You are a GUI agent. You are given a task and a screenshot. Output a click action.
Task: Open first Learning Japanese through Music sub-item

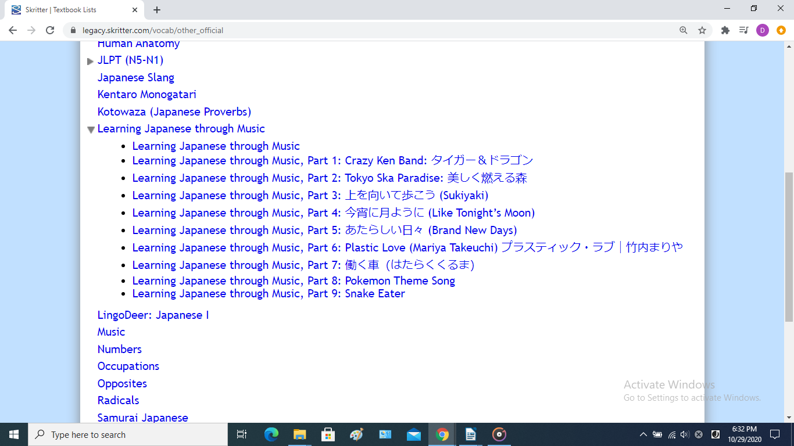216,146
